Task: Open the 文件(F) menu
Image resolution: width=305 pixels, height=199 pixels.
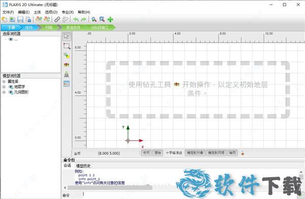Action: 8,12
